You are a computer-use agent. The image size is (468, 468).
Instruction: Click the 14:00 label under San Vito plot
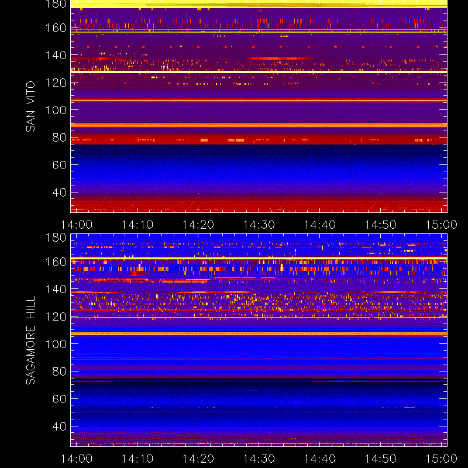coord(77,225)
